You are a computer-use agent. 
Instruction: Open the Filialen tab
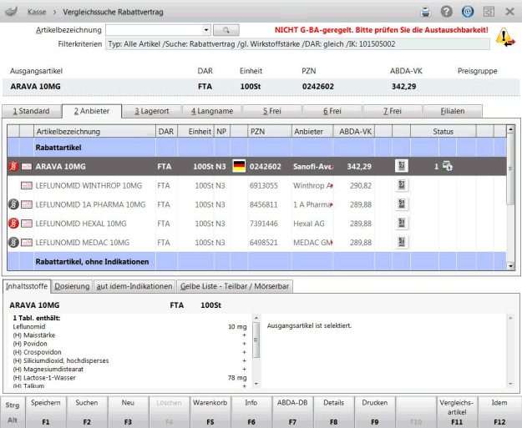[453, 111]
